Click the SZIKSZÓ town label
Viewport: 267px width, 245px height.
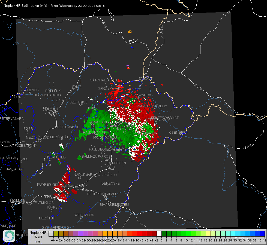point(60,100)
